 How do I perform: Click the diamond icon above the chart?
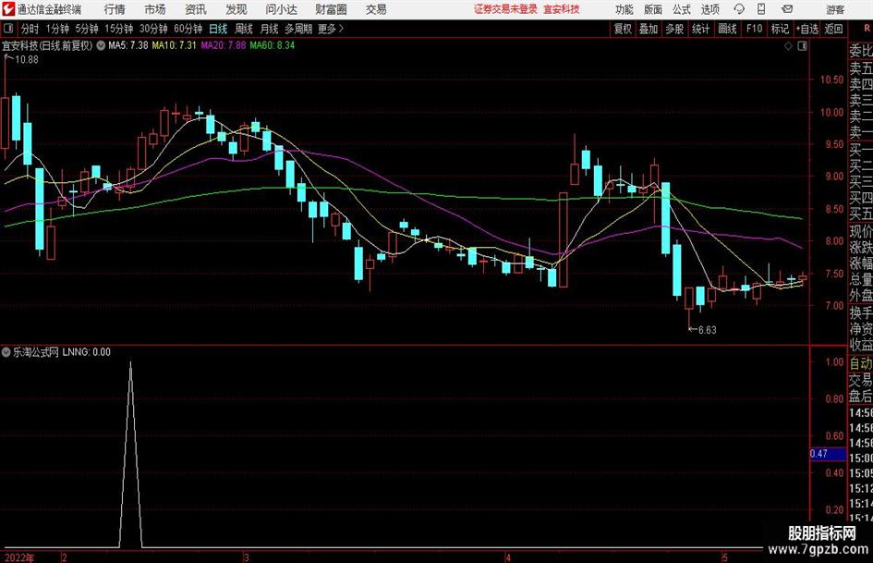tap(788, 46)
